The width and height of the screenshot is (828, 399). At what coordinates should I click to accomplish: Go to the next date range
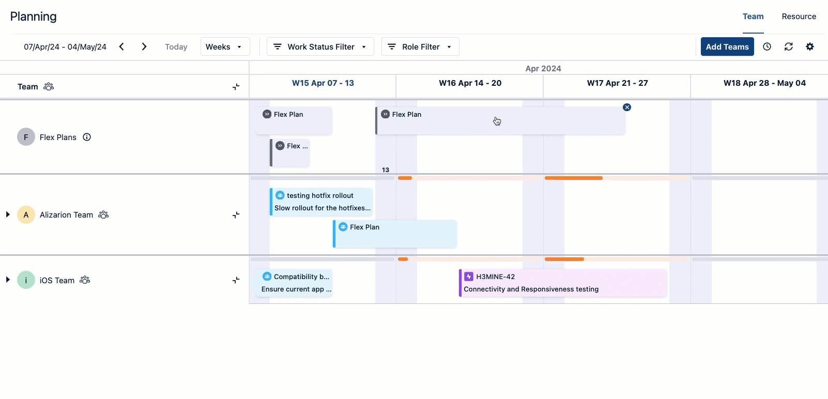[144, 47]
